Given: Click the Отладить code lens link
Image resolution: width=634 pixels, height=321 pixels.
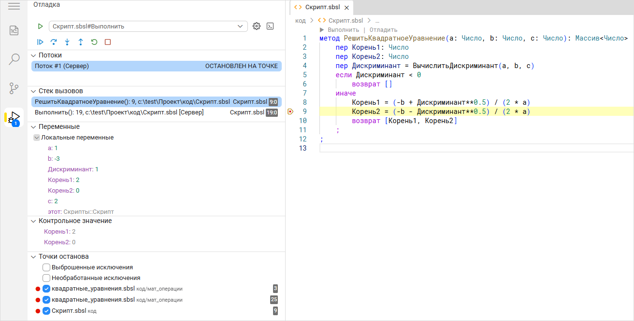Looking at the screenshot, I should (x=383, y=30).
